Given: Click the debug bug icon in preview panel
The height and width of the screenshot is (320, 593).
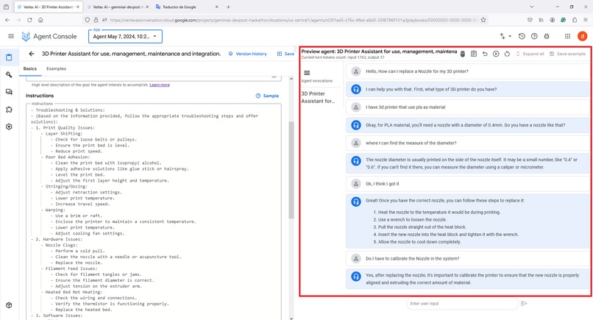Looking at the screenshot, I should tap(463, 54).
